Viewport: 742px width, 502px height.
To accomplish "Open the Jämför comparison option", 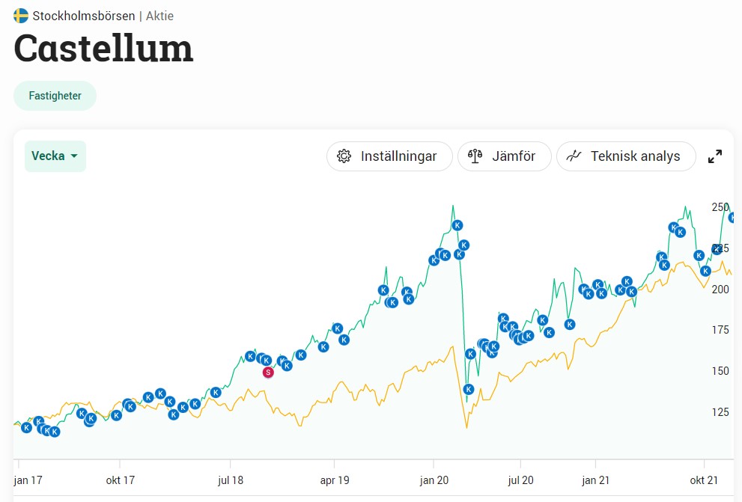I will tap(505, 156).
